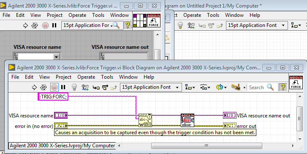This screenshot has width=307, height=154.
Task: Click Run arrow in block diagram toolbar
Action: 34,87
